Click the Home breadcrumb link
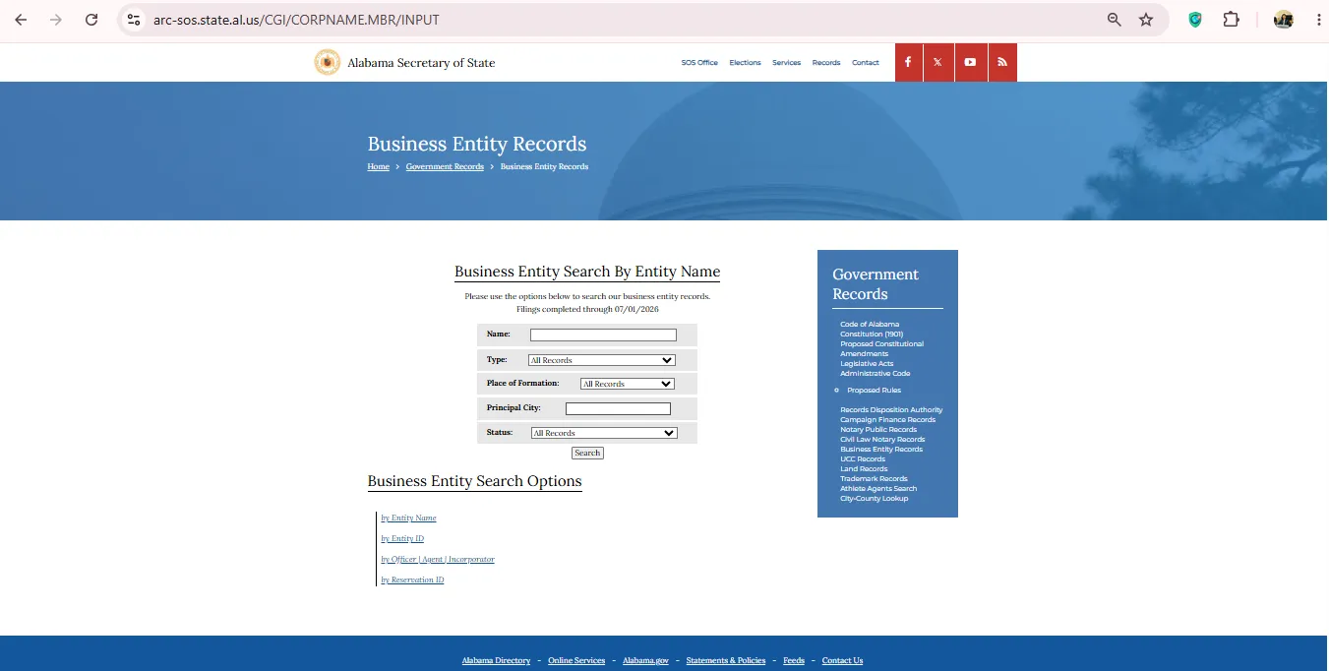Image resolution: width=1329 pixels, height=671 pixels. pyautogui.click(x=379, y=167)
